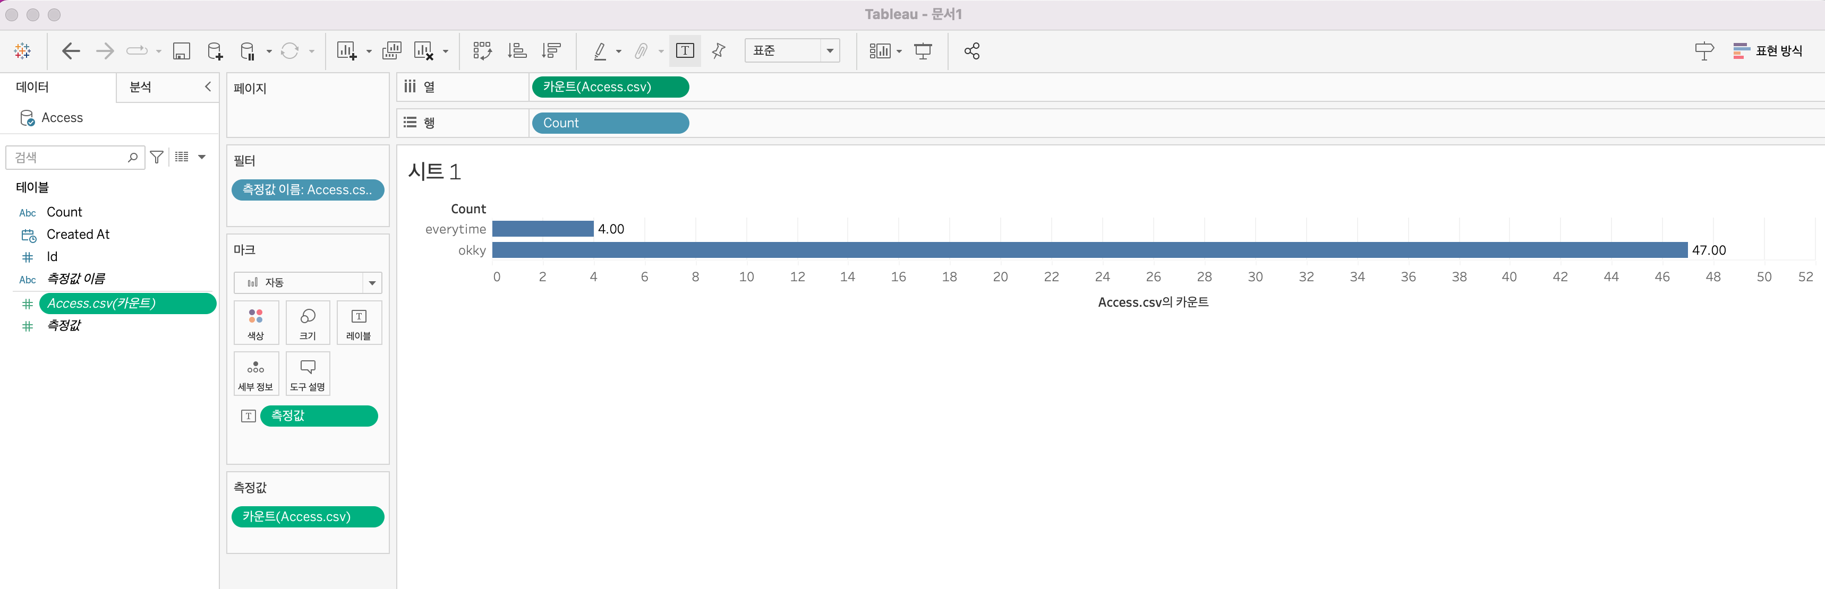
Task: Select the 측정값 이름 field
Action: coord(76,279)
